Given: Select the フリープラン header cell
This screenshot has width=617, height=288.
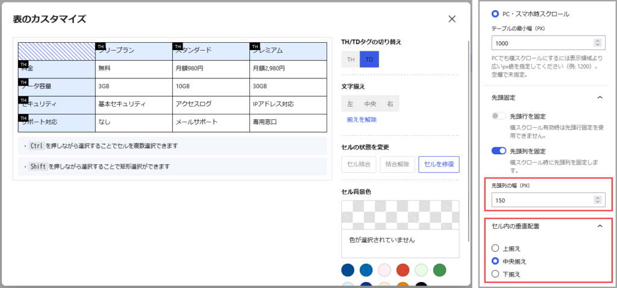Looking at the screenshot, I should click(x=134, y=52).
